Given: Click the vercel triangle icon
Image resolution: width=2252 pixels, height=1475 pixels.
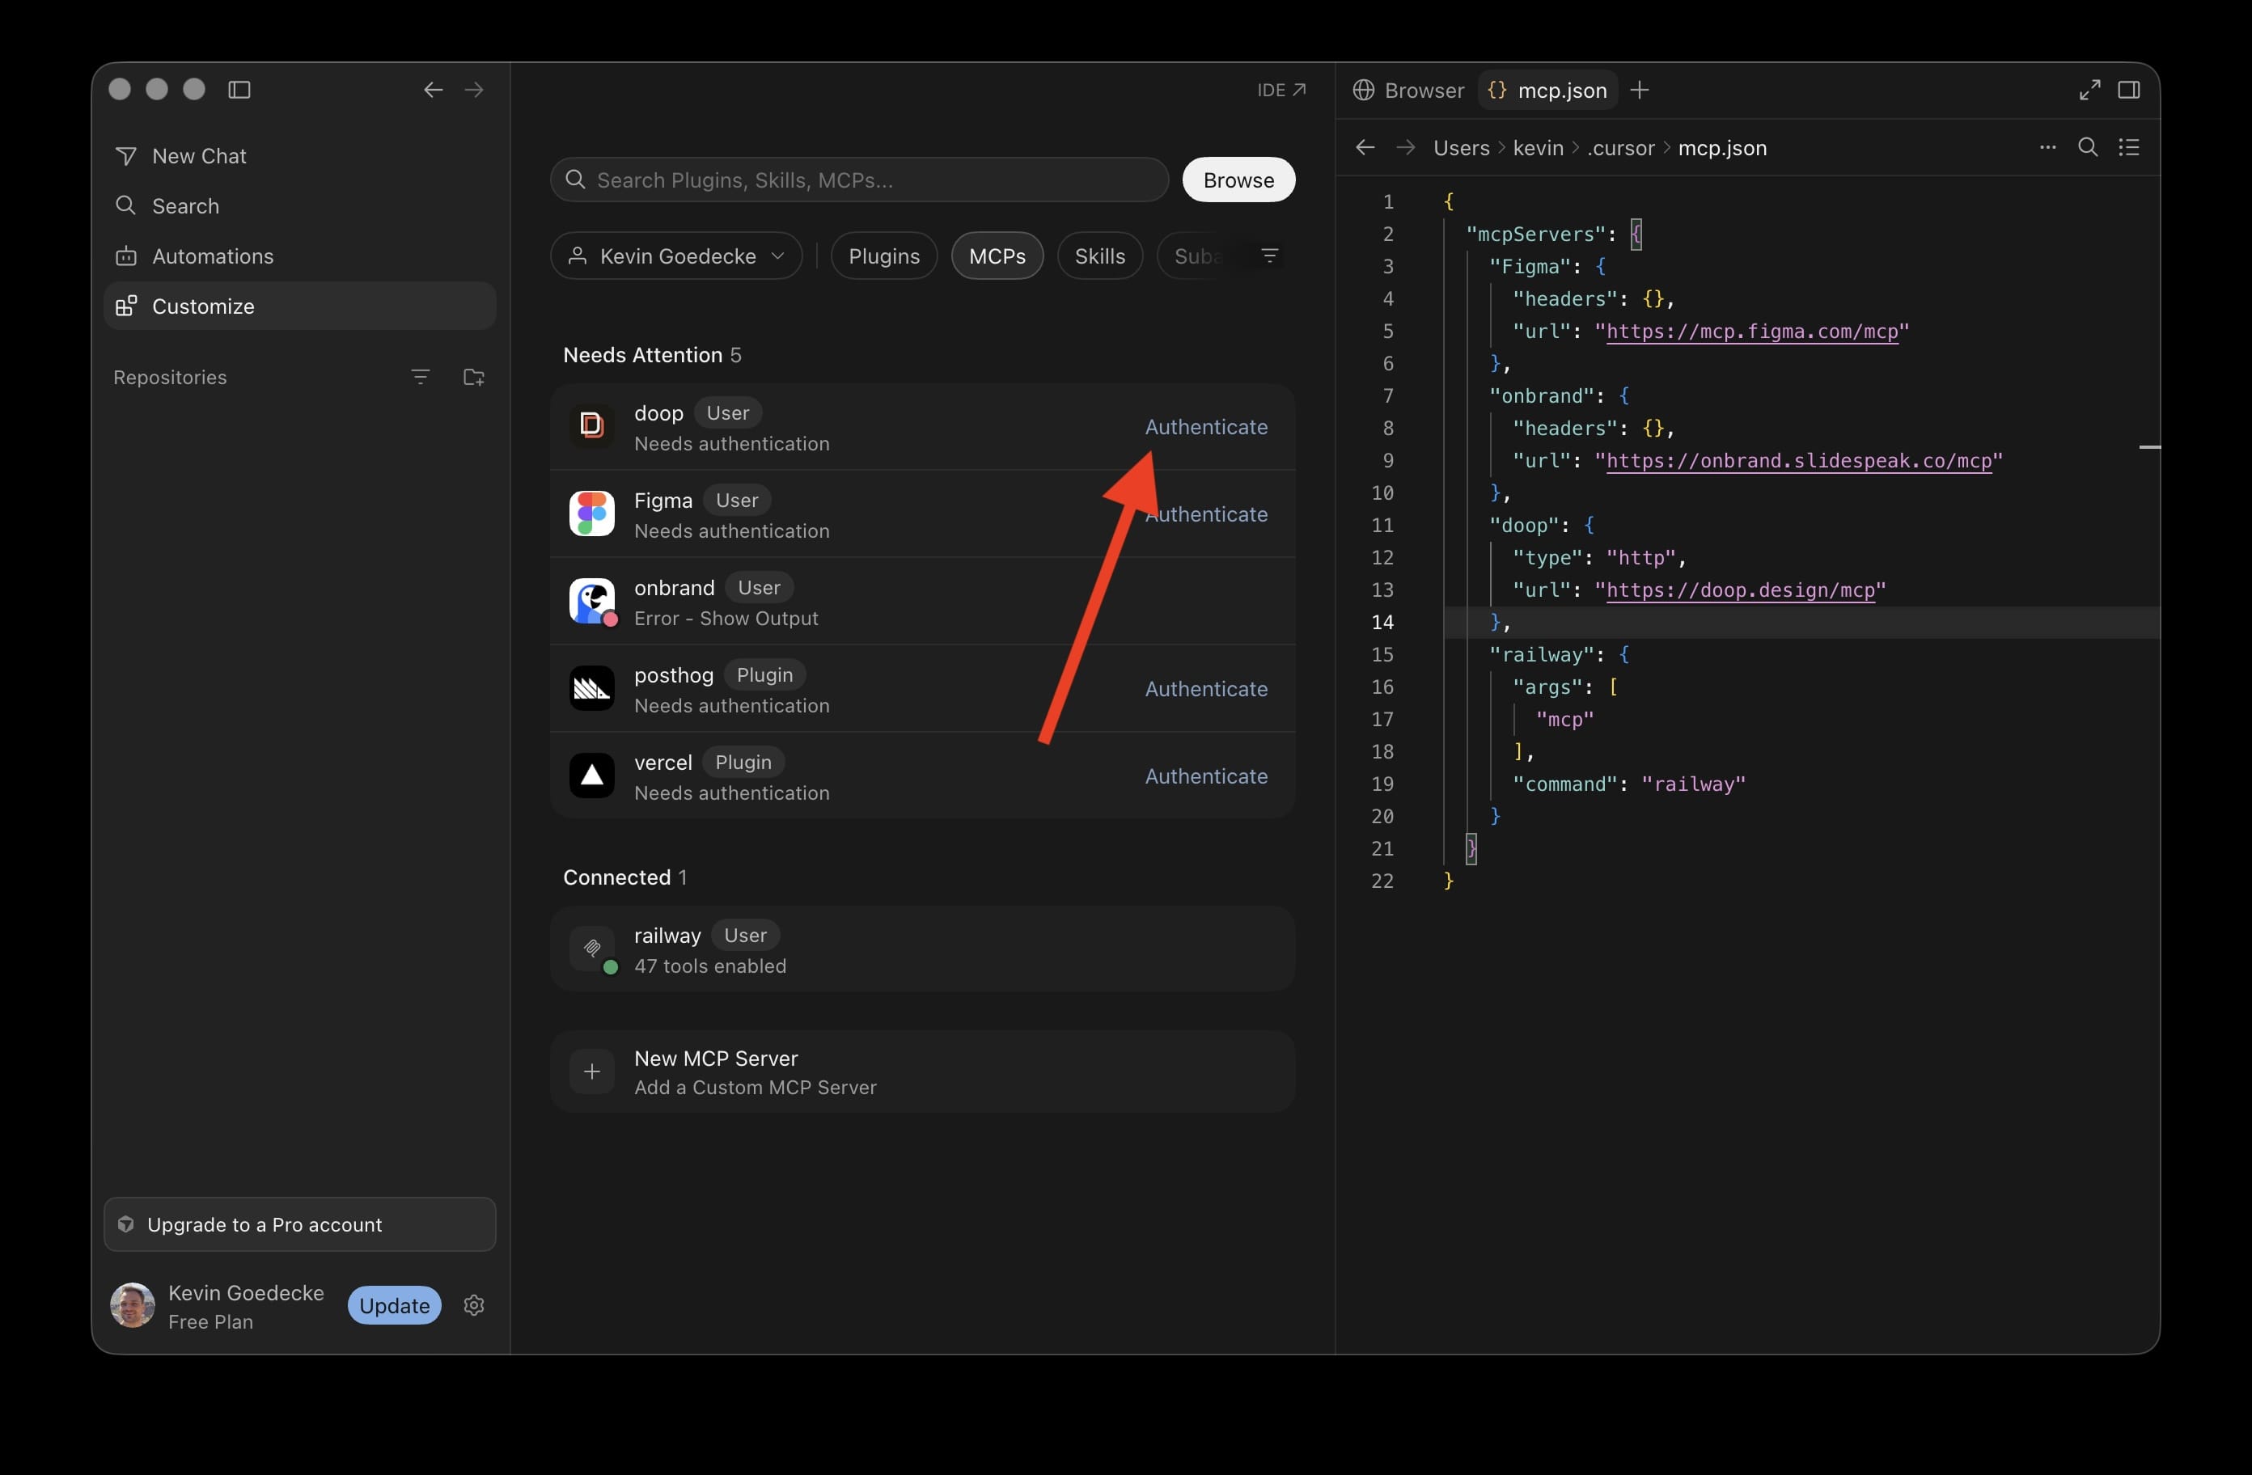Looking at the screenshot, I should [592, 776].
